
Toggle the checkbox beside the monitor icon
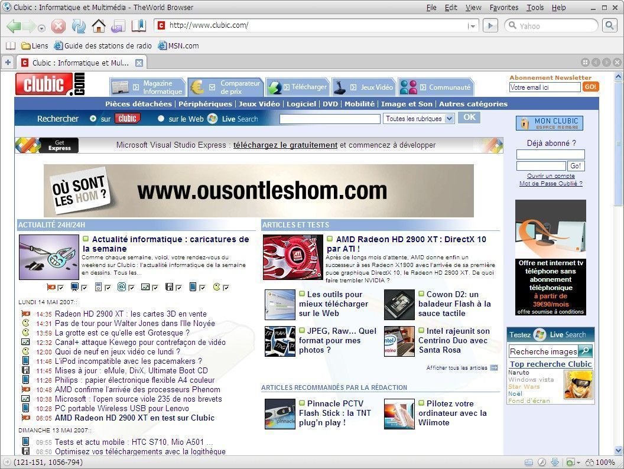click(84, 288)
